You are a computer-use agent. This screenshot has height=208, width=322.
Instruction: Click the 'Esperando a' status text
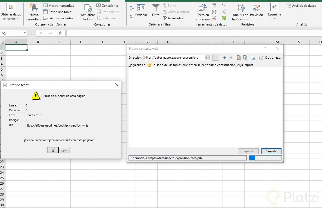[167, 158]
